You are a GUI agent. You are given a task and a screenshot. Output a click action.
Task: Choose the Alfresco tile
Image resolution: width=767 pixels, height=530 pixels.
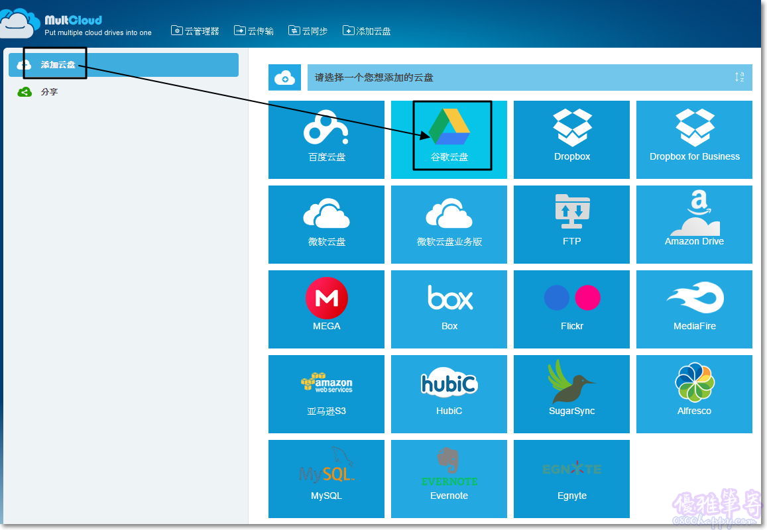click(x=694, y=394)
